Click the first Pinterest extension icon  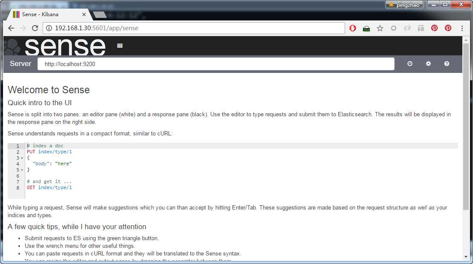point(434,28)
